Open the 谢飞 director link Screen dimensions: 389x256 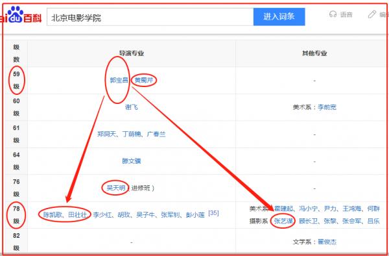point(132,107)
